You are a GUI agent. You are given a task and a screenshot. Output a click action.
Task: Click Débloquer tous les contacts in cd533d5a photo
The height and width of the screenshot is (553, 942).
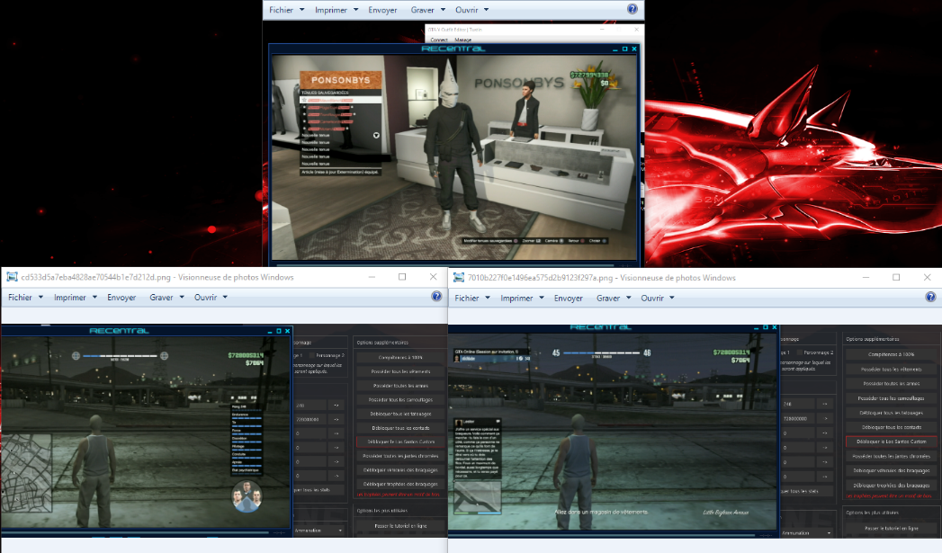(x=400, y=427)
